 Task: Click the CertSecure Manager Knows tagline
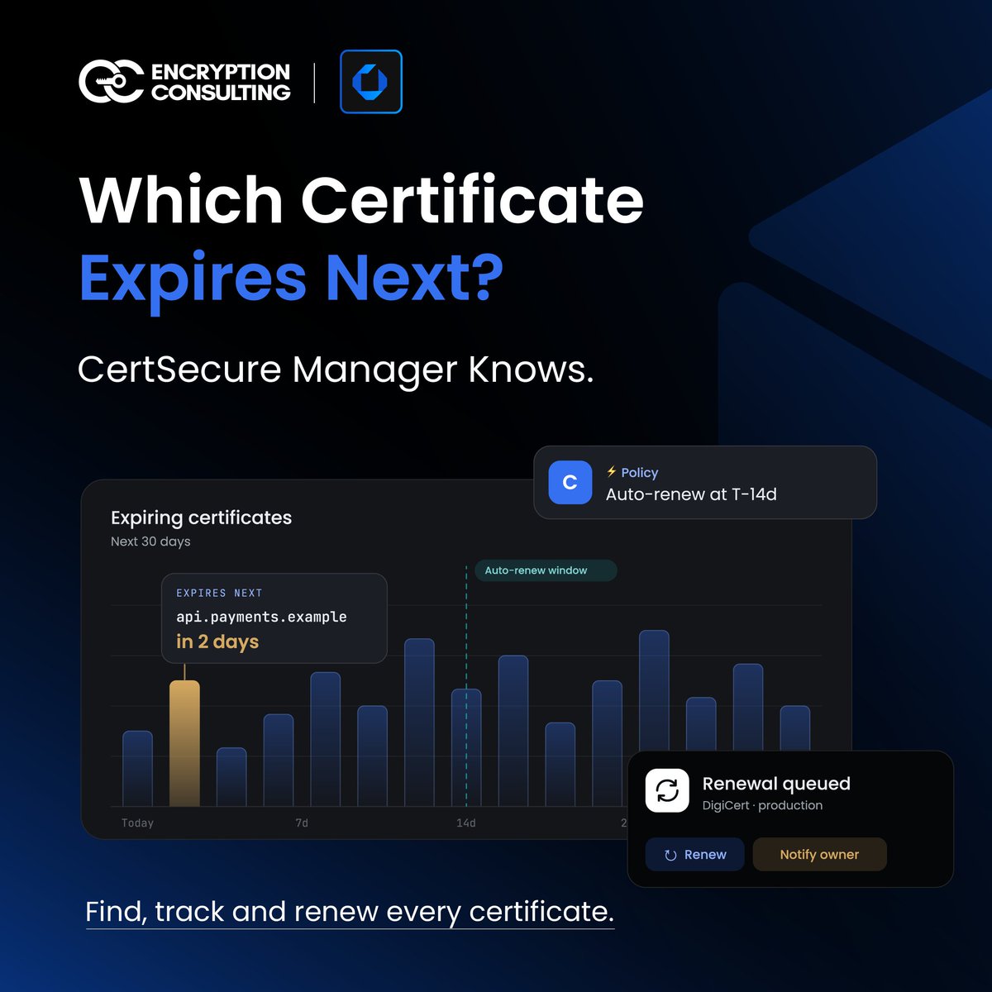click(x=336, y=370)
